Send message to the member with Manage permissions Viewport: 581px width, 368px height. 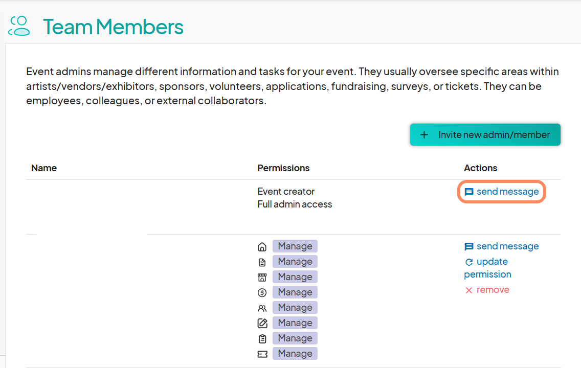(x=501, y=246)
